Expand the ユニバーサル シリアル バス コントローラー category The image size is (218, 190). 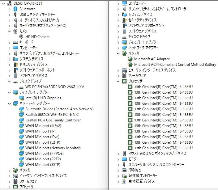coord(118,165)
